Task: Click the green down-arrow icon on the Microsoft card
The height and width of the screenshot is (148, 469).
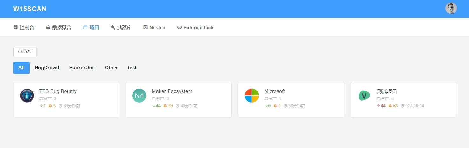Action: 266,106
